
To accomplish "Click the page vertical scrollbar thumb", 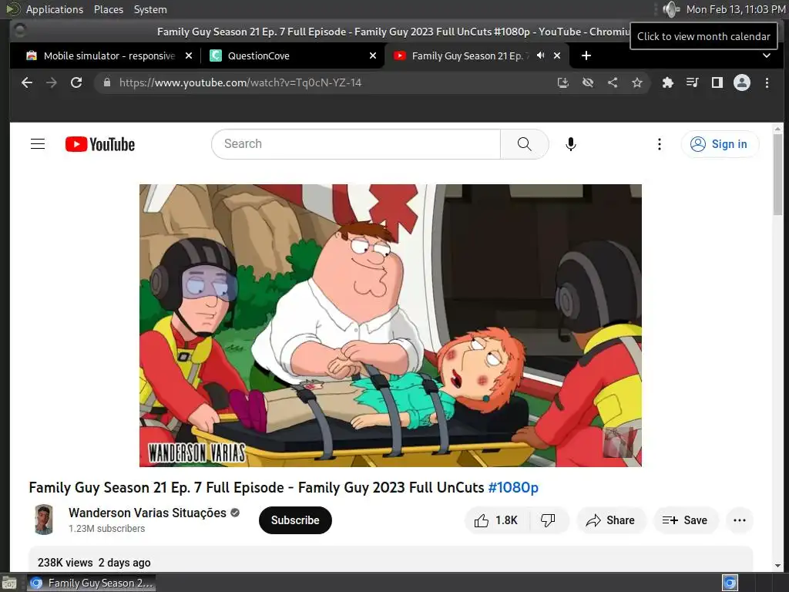I will [778, 173].
